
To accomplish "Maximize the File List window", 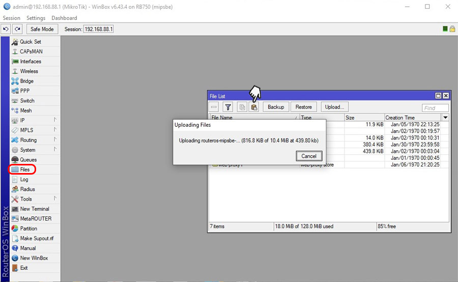I will tap(438, 96).
